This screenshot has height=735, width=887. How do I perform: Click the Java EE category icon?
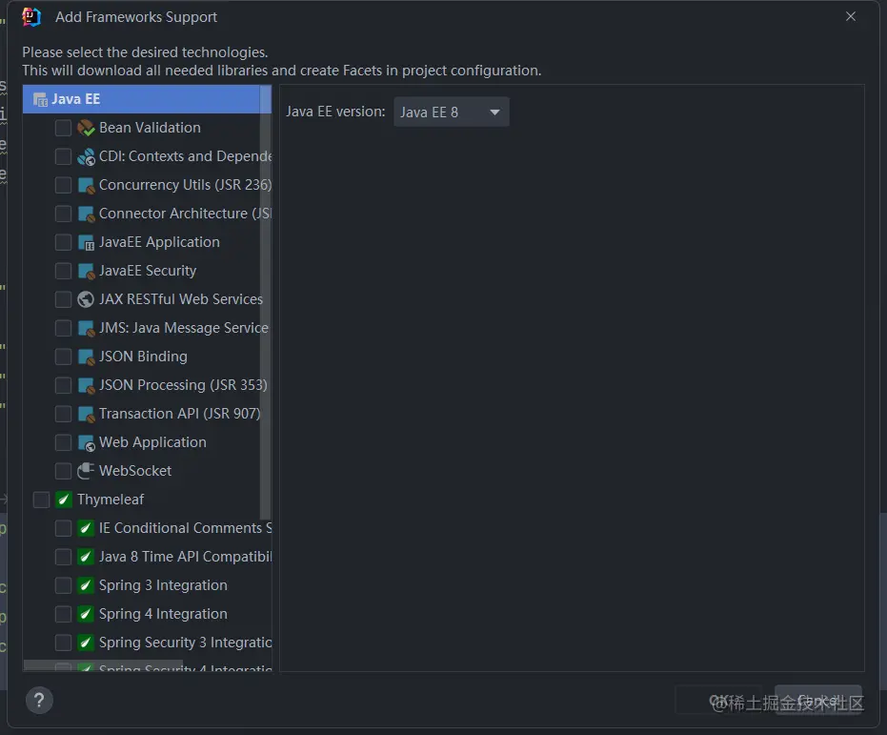click(40, 99)
